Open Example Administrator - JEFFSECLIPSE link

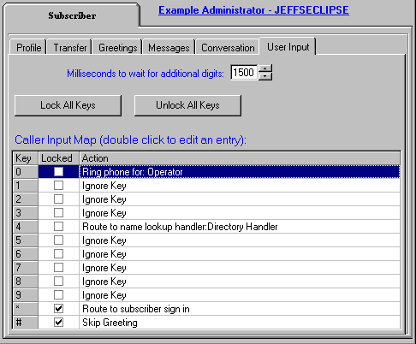[x=253, y=10]
